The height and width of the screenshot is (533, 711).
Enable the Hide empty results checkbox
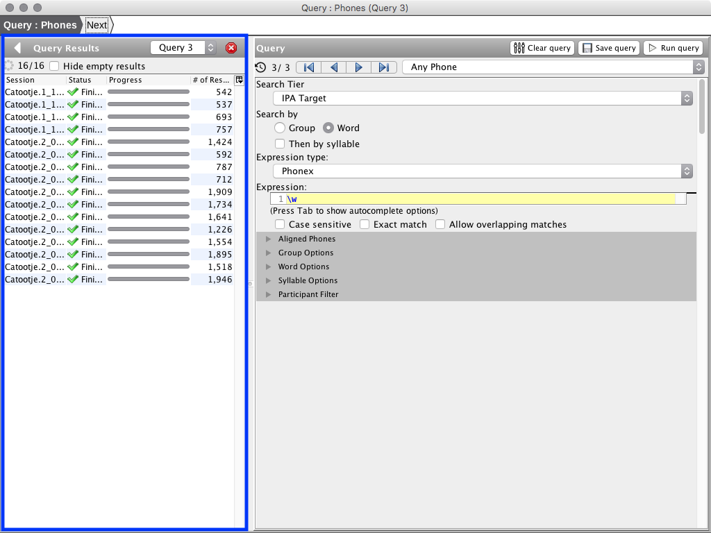click(x=53, y=66)
